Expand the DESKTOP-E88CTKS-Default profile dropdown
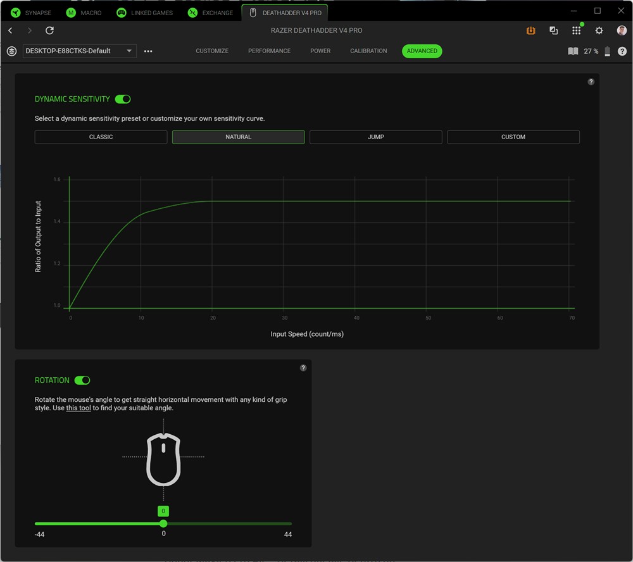 [x=79, y=51]
